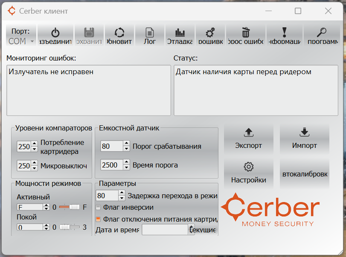Increase Активный power value

[46, 206]
